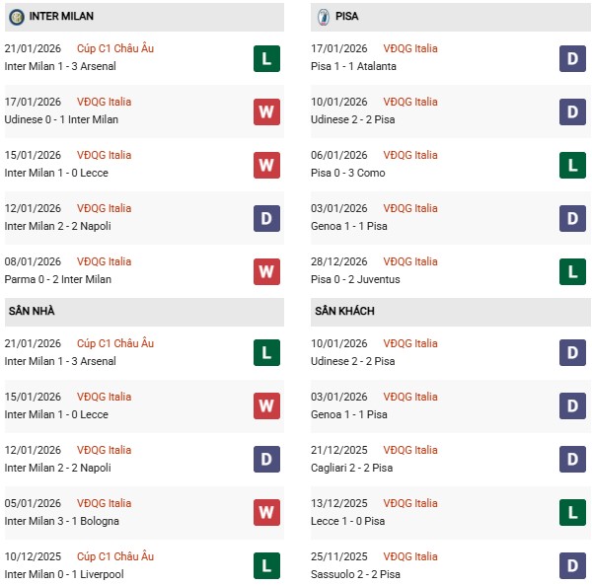Click the D badge for Pisa 1-1 Atalanta
This screenshot has width=592, height=586.
point(573,58)
